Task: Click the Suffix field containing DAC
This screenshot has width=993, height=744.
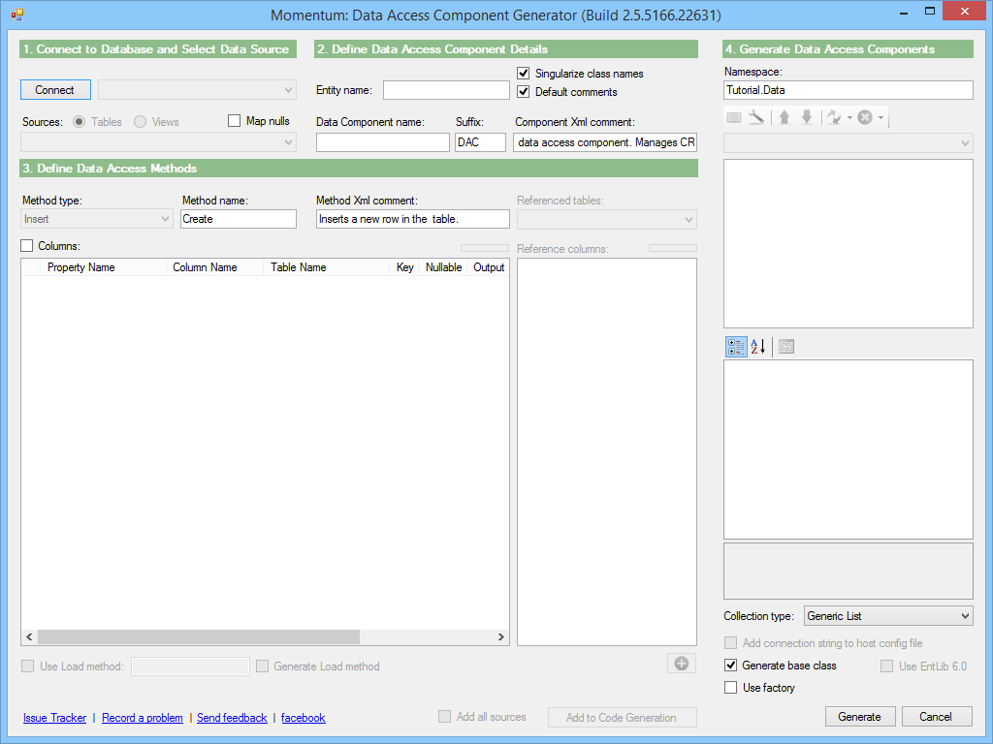Action: point(480,142)
